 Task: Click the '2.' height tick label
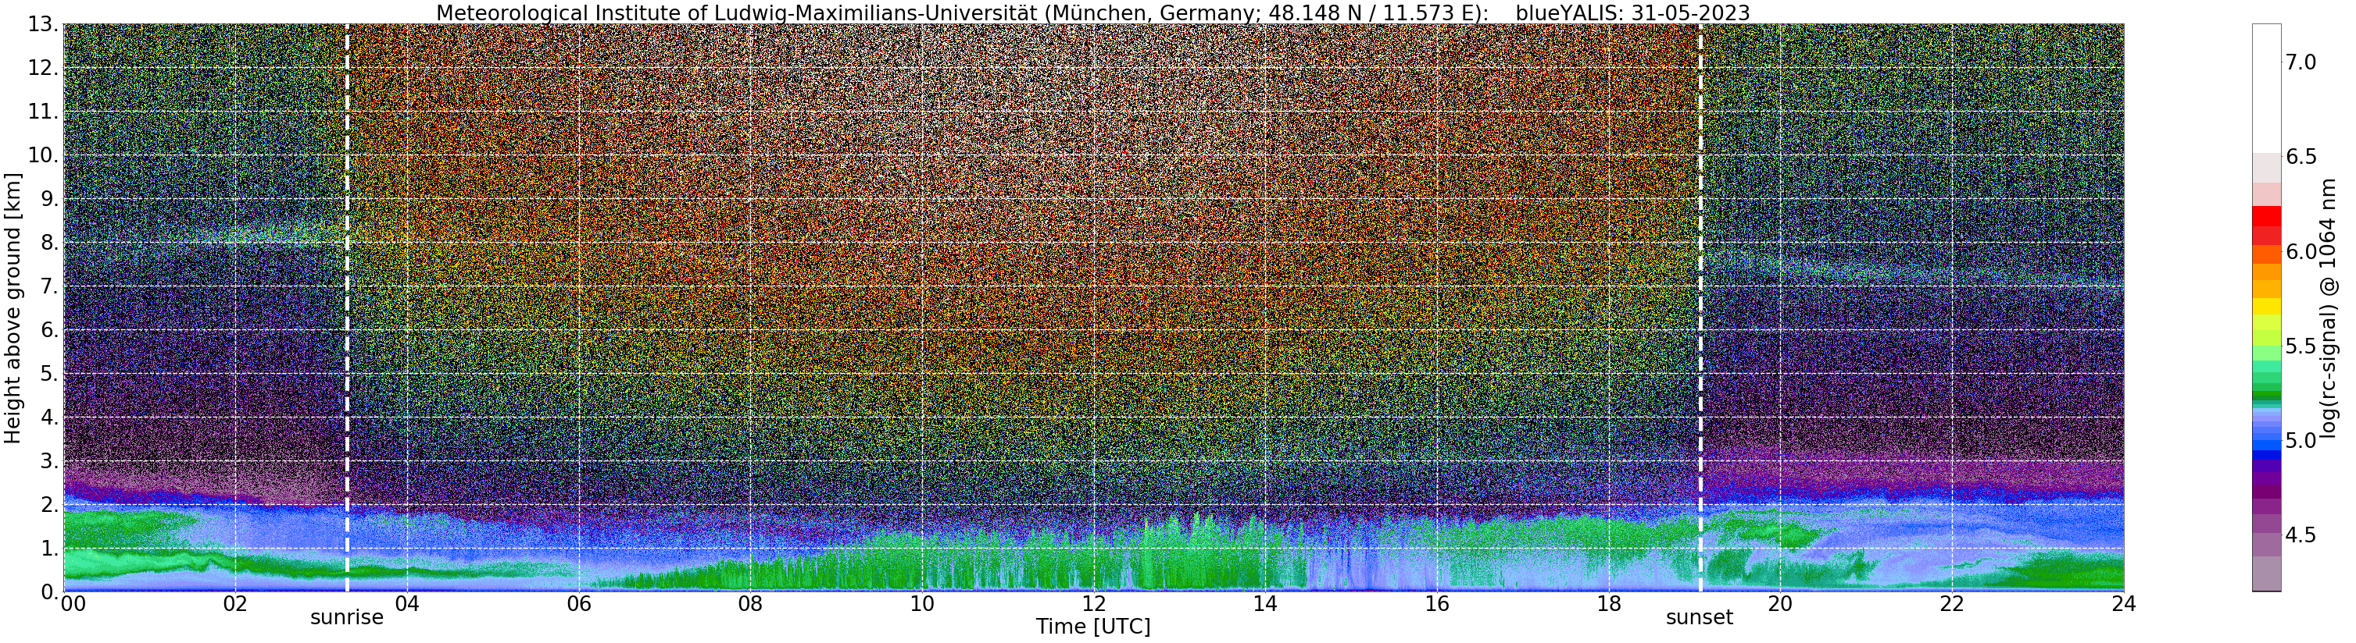(49, 505)
